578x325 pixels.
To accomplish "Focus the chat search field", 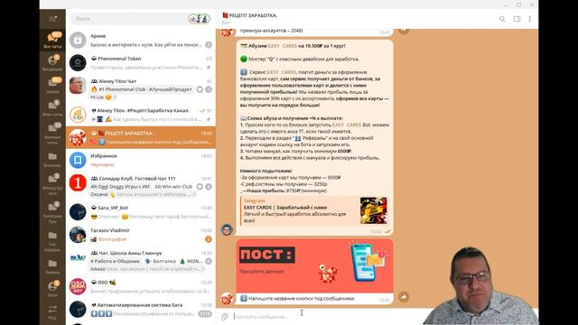I will 129,18.
